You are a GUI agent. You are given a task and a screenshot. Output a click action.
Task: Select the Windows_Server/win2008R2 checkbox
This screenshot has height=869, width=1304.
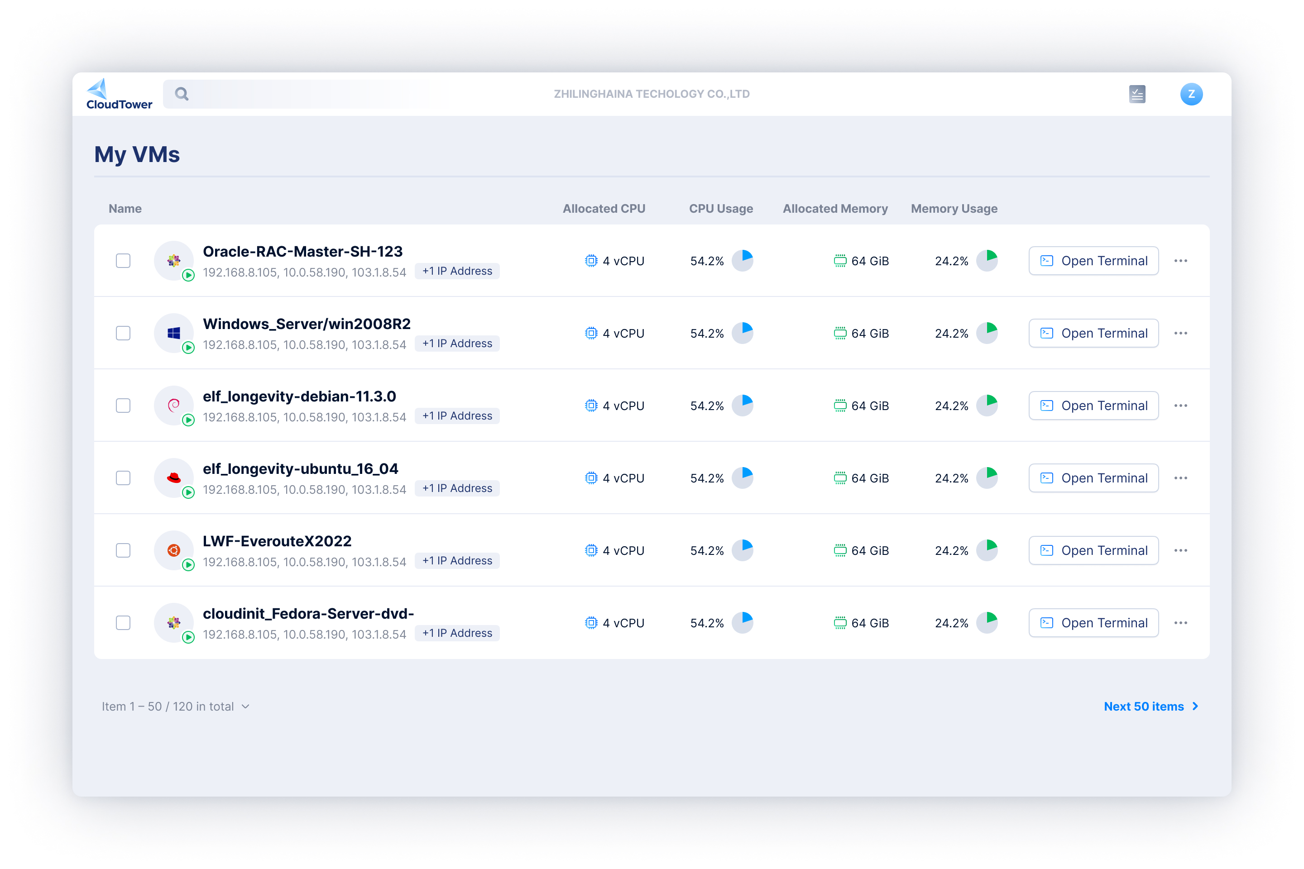(123, 333)
